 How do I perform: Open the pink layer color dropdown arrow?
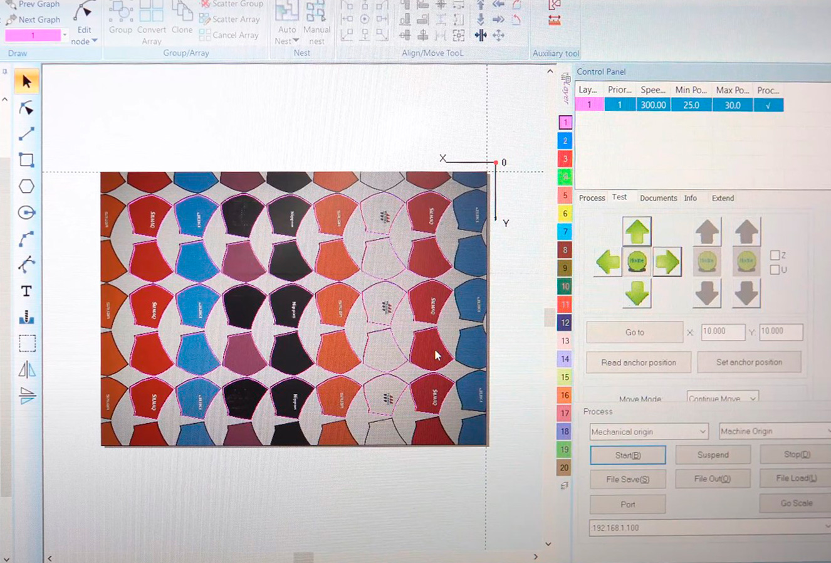tap(65, 35)
